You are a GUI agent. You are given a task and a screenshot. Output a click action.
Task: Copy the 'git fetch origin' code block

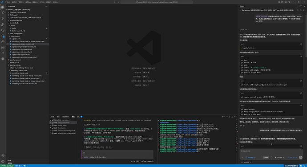click(x=301, y=106)
